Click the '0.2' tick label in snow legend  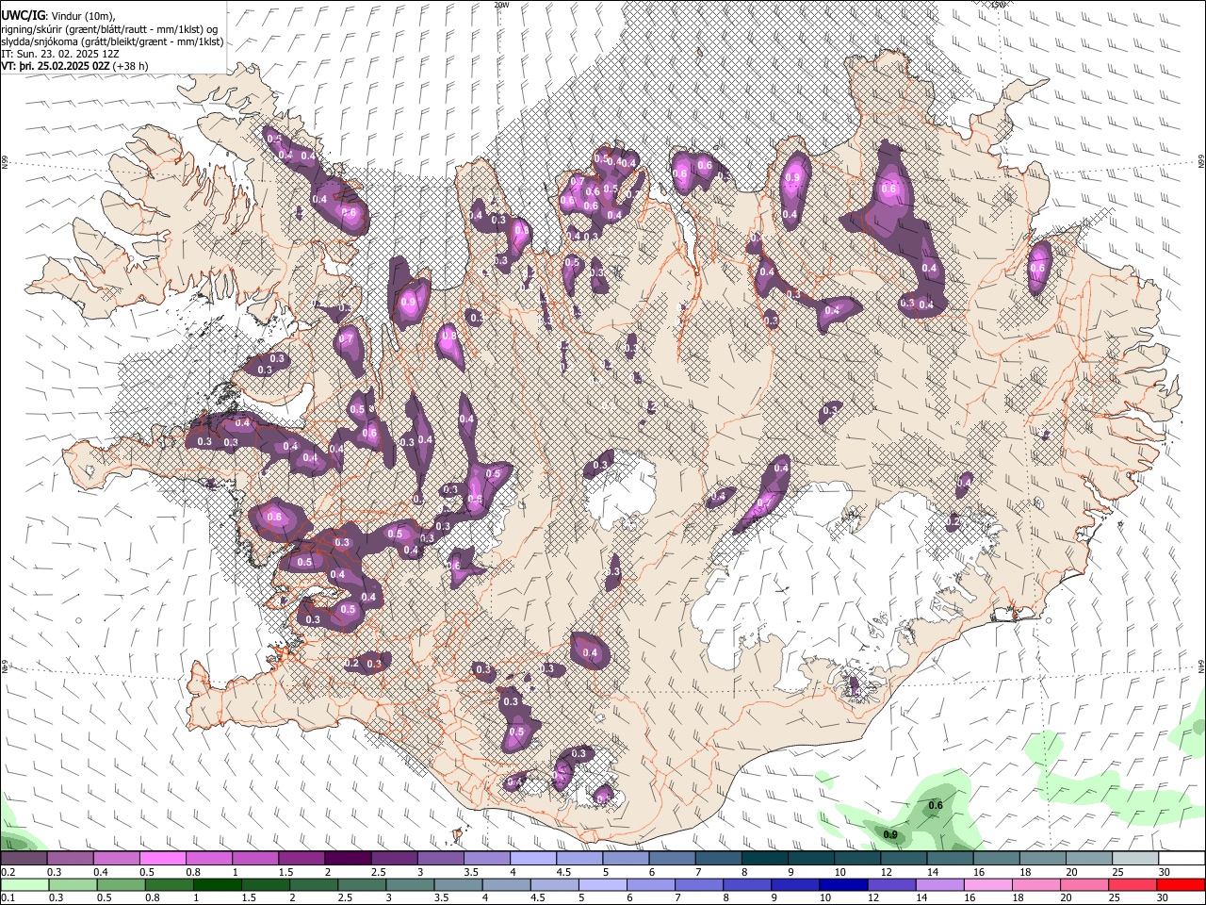(x=8, y=872)
